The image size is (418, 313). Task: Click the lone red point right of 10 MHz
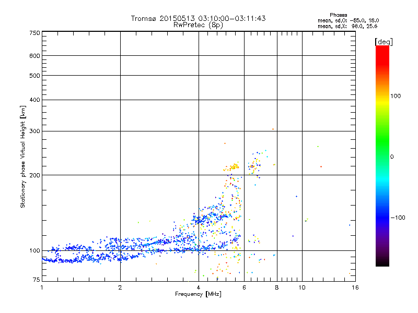pos(321,167)
